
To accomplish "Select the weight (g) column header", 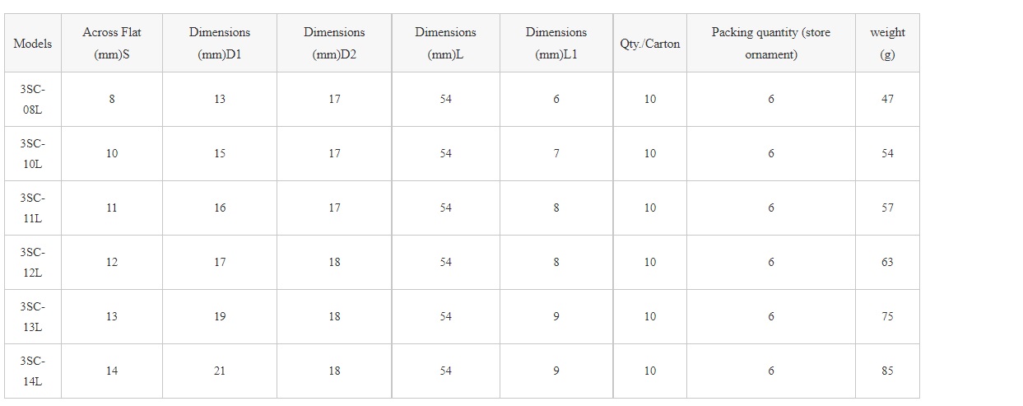I will point(887,44).
